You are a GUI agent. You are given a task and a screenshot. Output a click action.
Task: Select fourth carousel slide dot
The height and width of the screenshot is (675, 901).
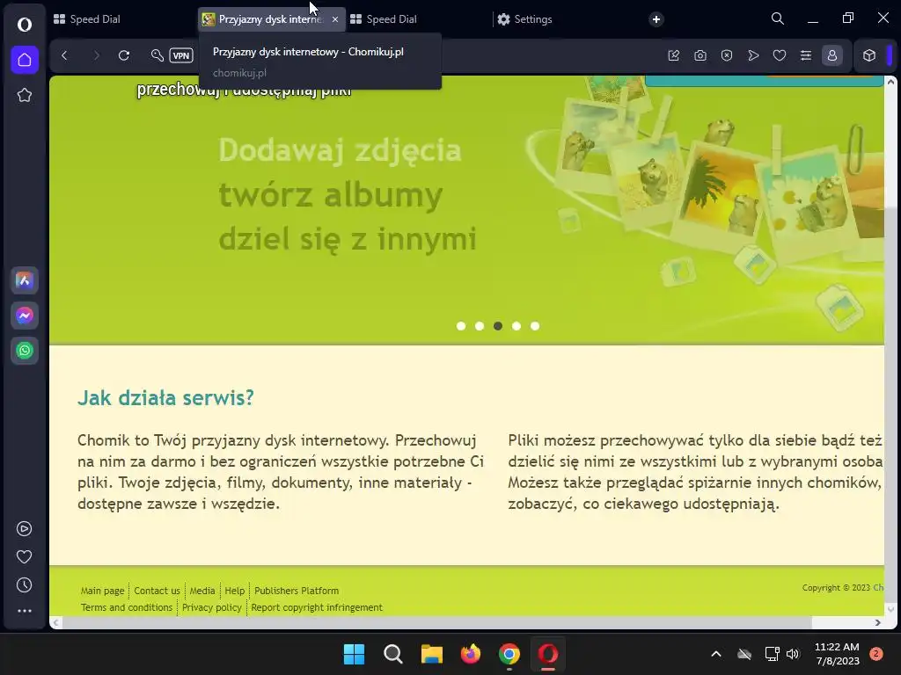point(516,326)
